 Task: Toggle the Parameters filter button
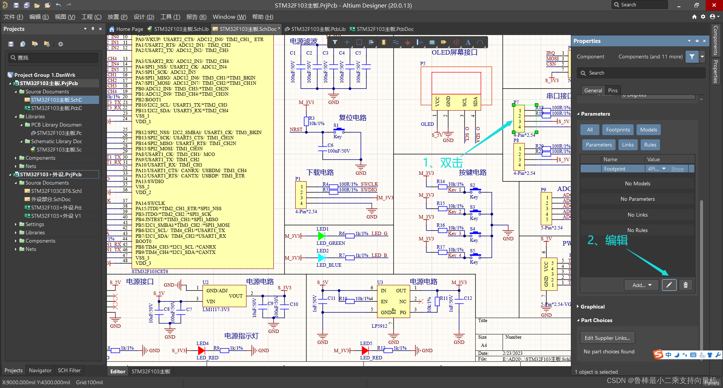[599, 145]
